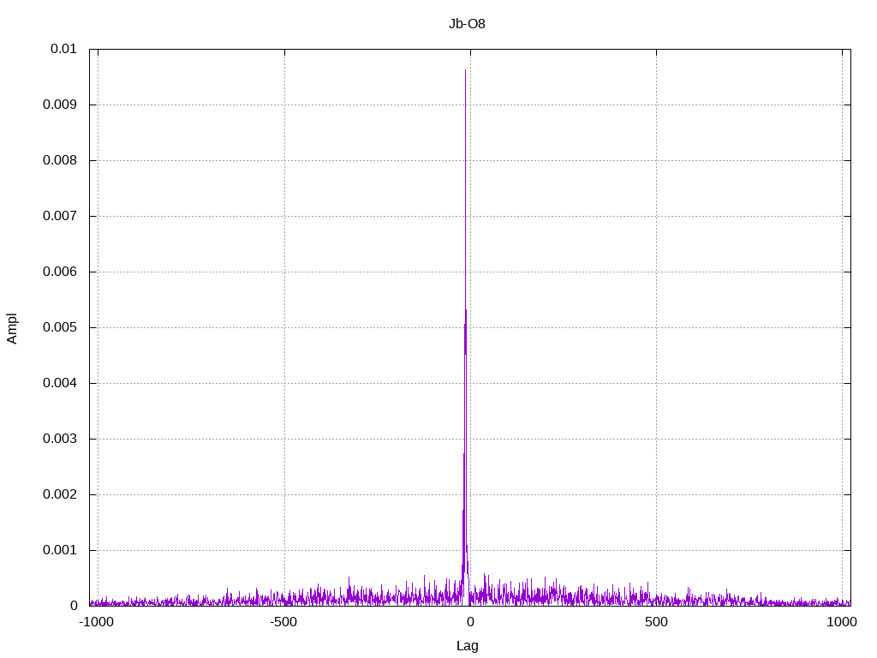Viewport: 877px width, 658px height.
Task: Click the x-axis tick label -1000
Action: 97,622
